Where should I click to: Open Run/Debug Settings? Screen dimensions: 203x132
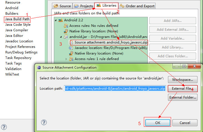click(21, 52)
